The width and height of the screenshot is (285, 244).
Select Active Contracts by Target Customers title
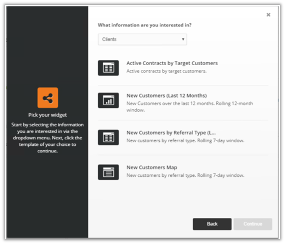pyautogui.click(x=172, y=63)
